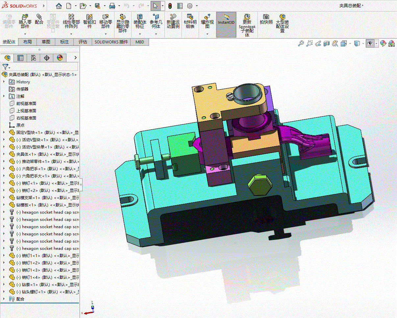397x318 pixels.
Task: Open the MBD tab
Action: (140, 42)
